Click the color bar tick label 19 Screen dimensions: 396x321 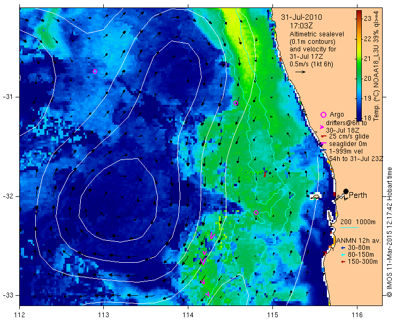[x=368, y=98]
